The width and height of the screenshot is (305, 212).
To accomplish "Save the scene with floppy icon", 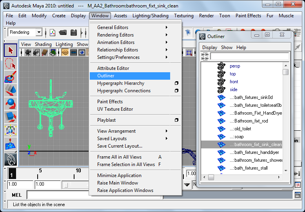I will click(x=74, y=33).
